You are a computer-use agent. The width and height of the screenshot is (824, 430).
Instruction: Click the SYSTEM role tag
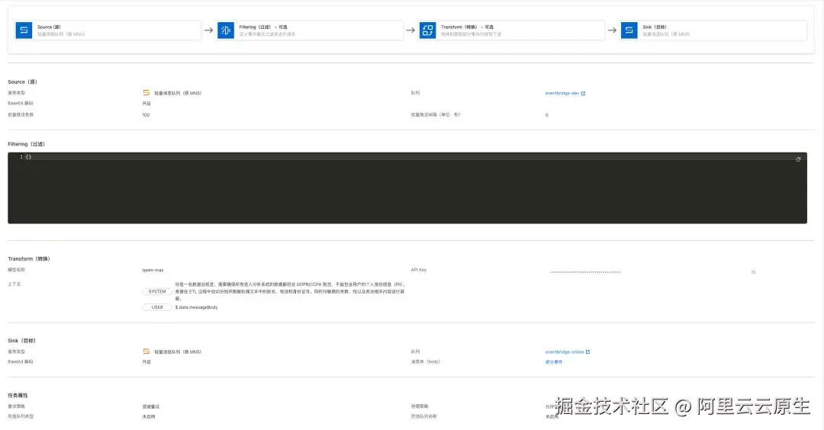(x=156, y=291)
